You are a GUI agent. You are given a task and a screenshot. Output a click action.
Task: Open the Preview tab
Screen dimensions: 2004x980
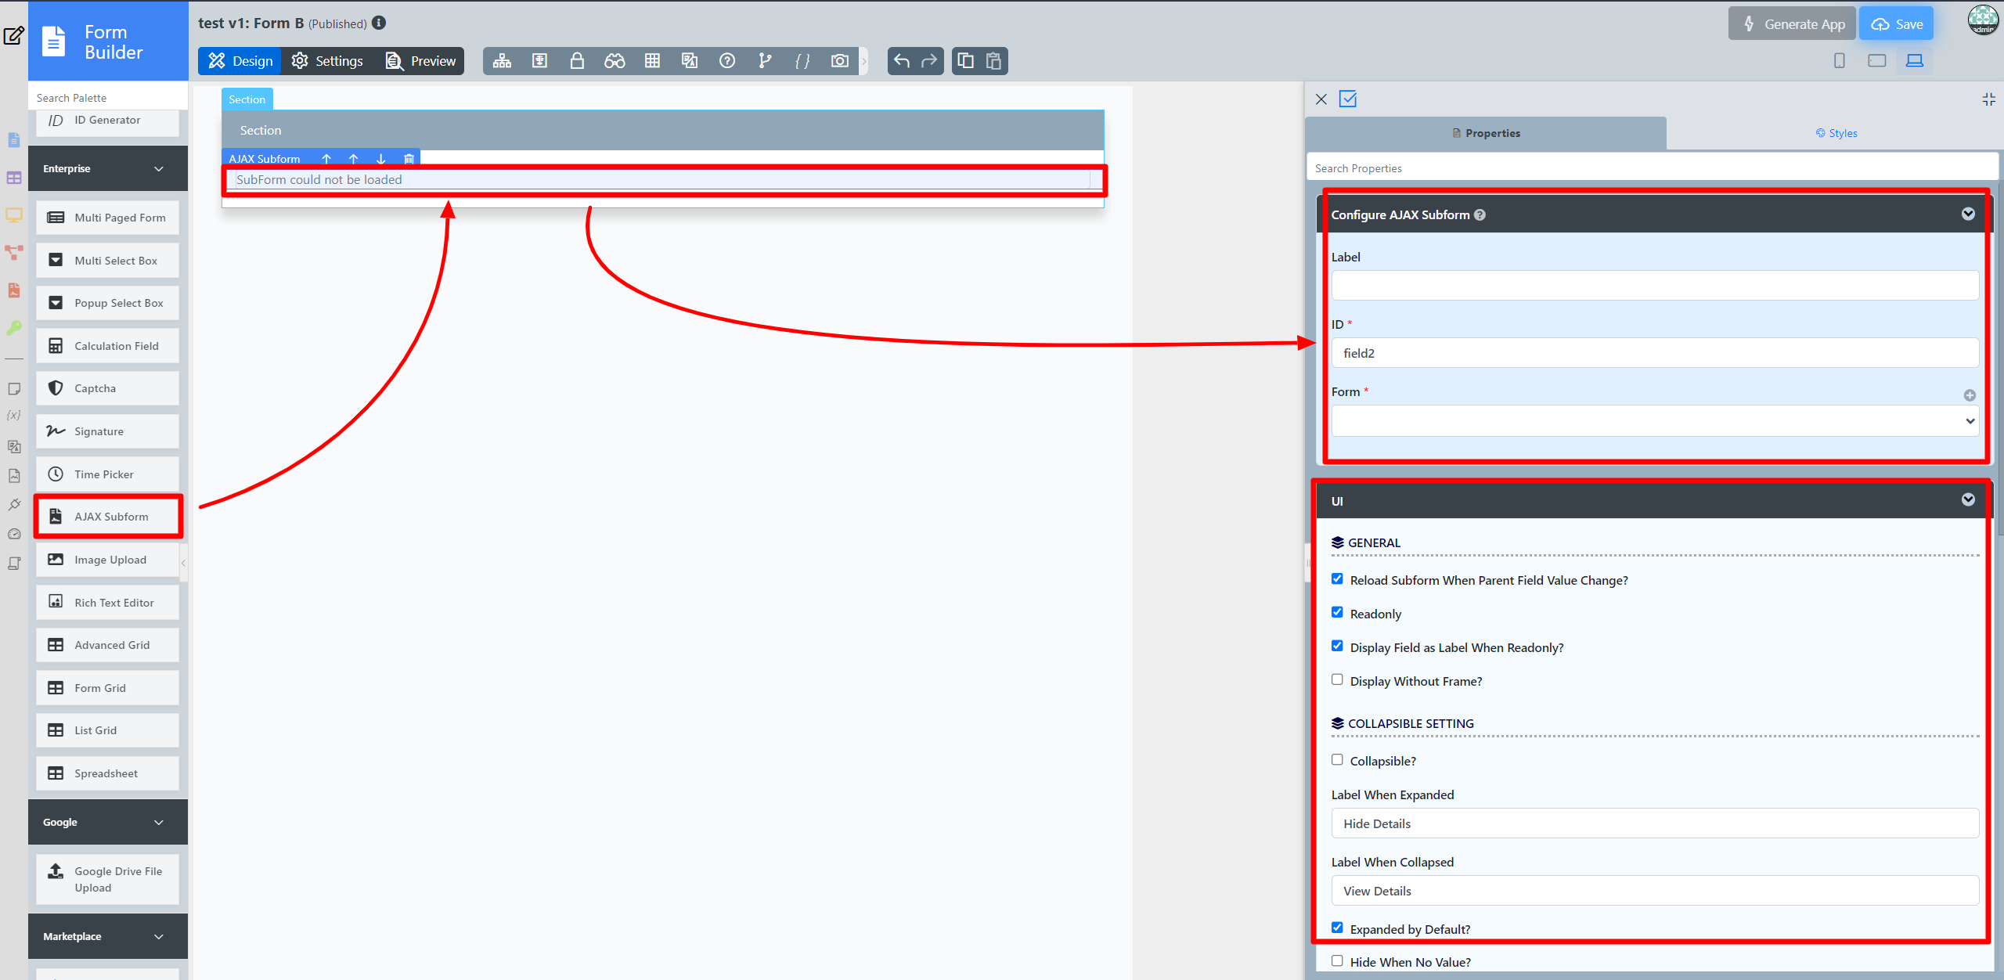coord(421,61)
